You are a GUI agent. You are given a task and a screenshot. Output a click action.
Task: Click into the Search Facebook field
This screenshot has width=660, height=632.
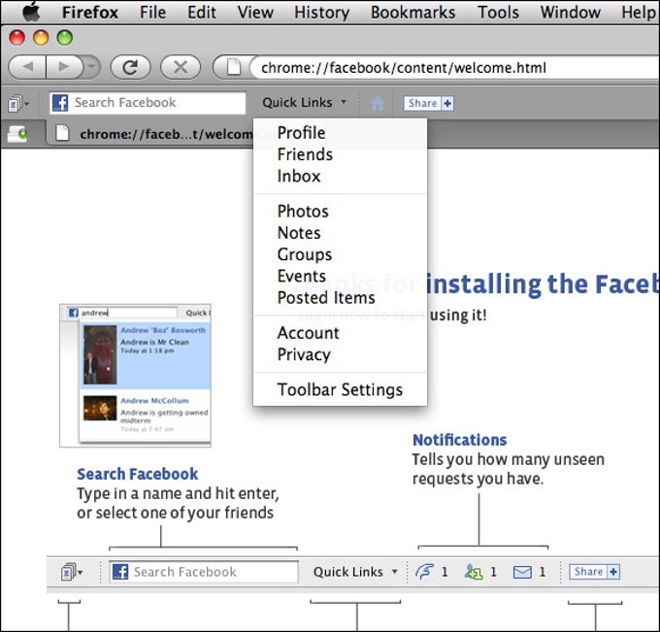coord(148,103)
